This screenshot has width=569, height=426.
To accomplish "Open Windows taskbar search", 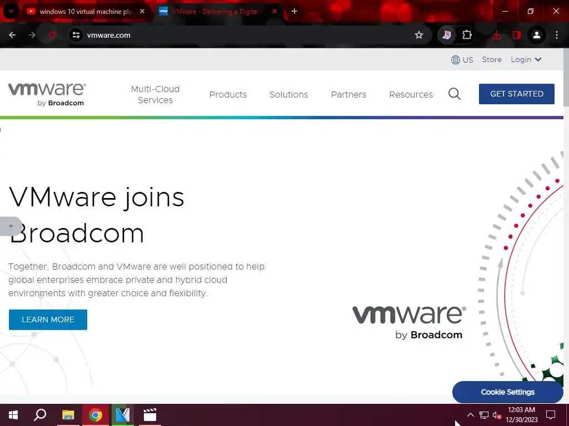I will 40,415.
